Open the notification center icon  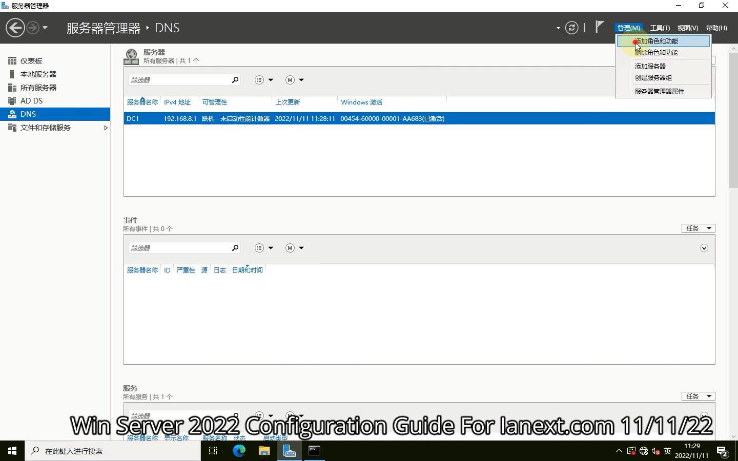pyautogui.click(x=723, y=452)
